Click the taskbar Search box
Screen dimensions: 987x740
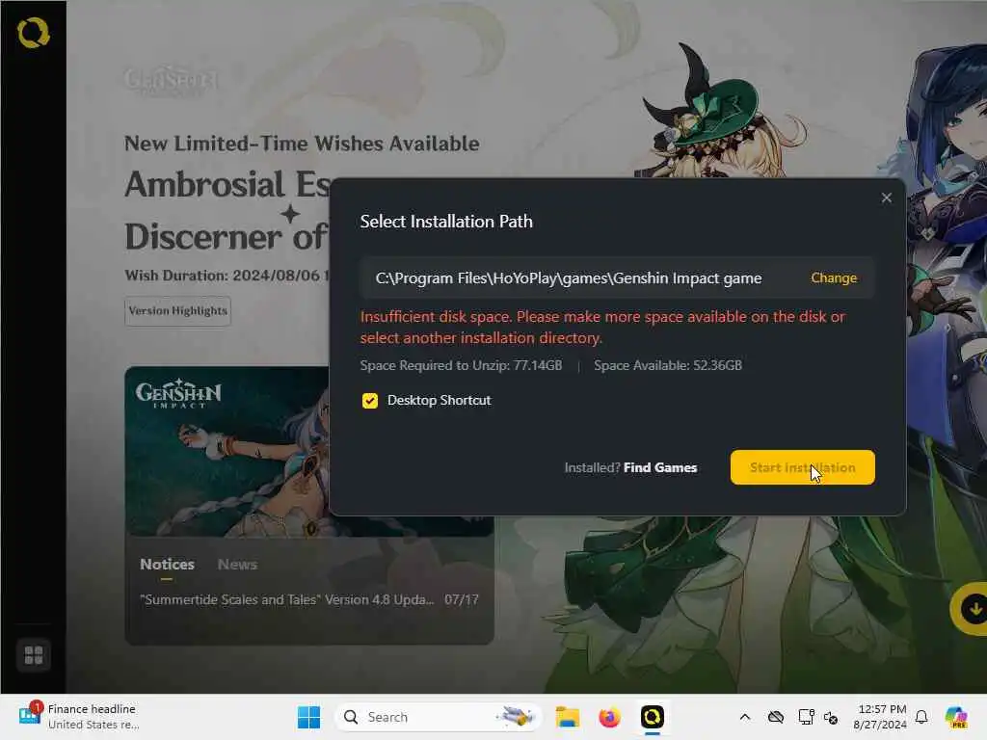(x=439, y=717)
